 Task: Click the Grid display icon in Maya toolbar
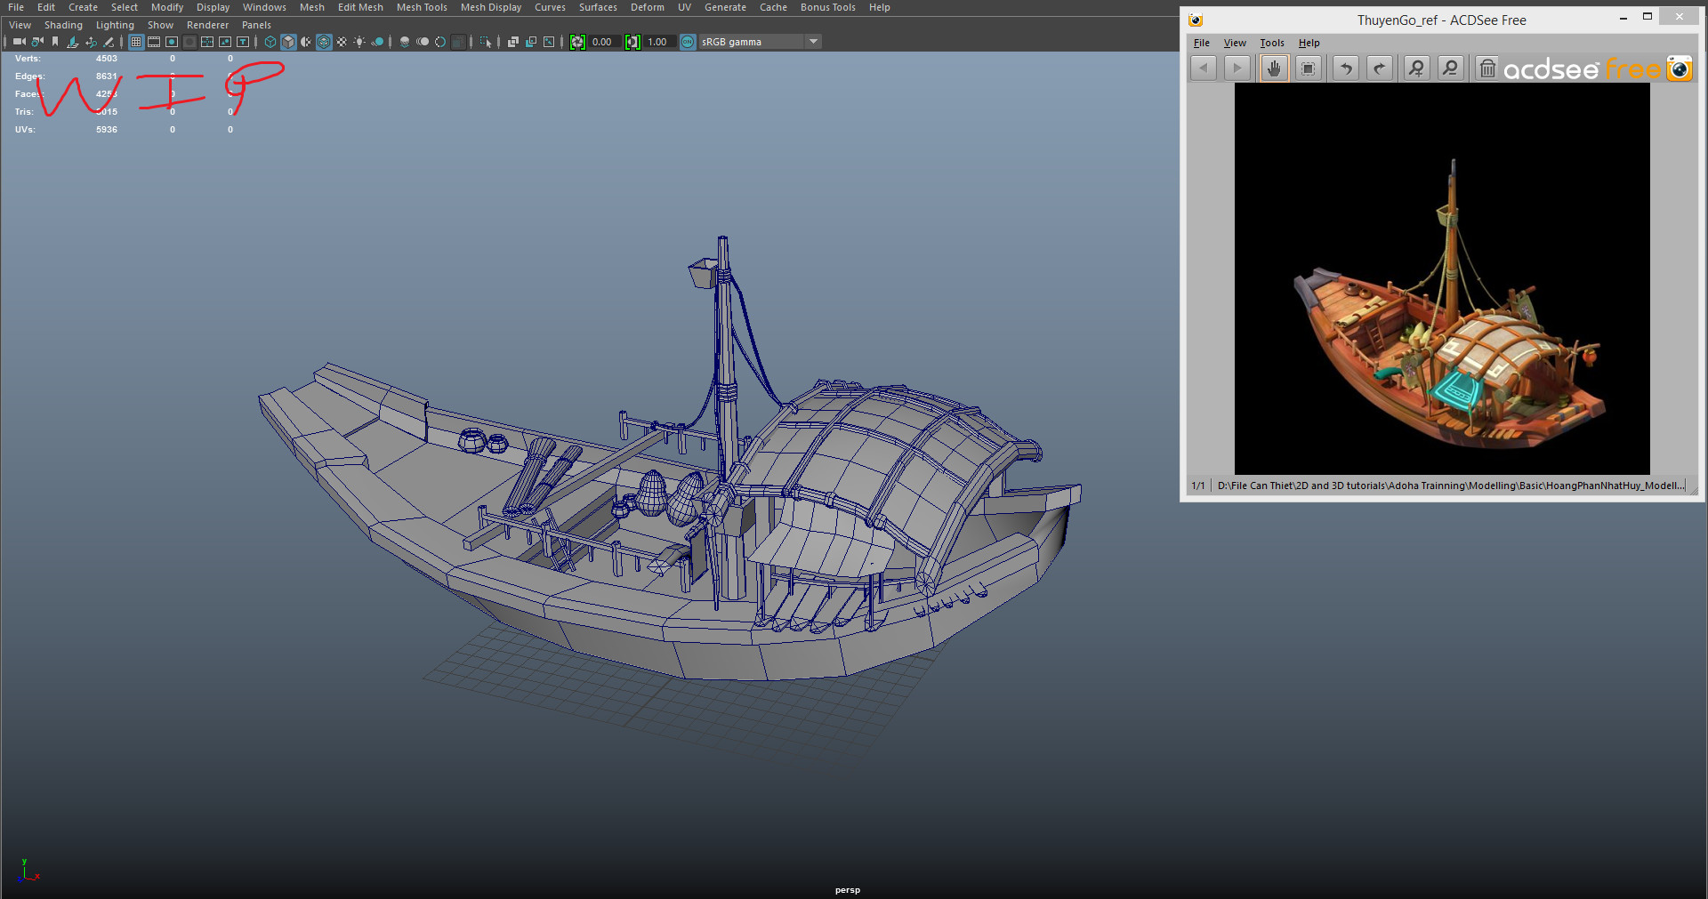pos(136,41)
